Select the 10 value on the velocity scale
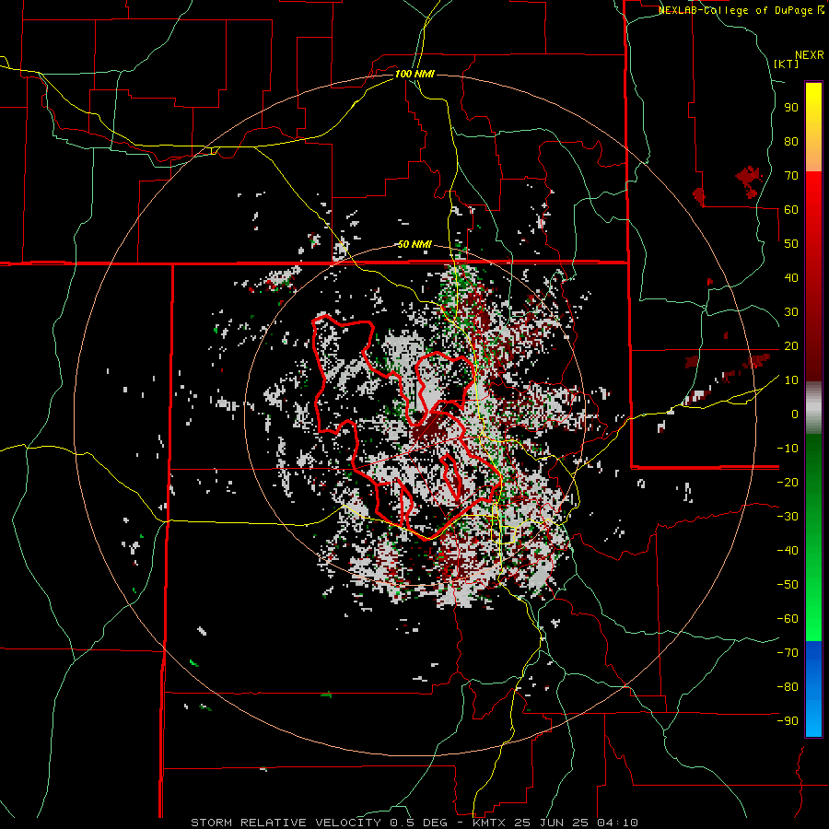829x829 pixels. 791,380
